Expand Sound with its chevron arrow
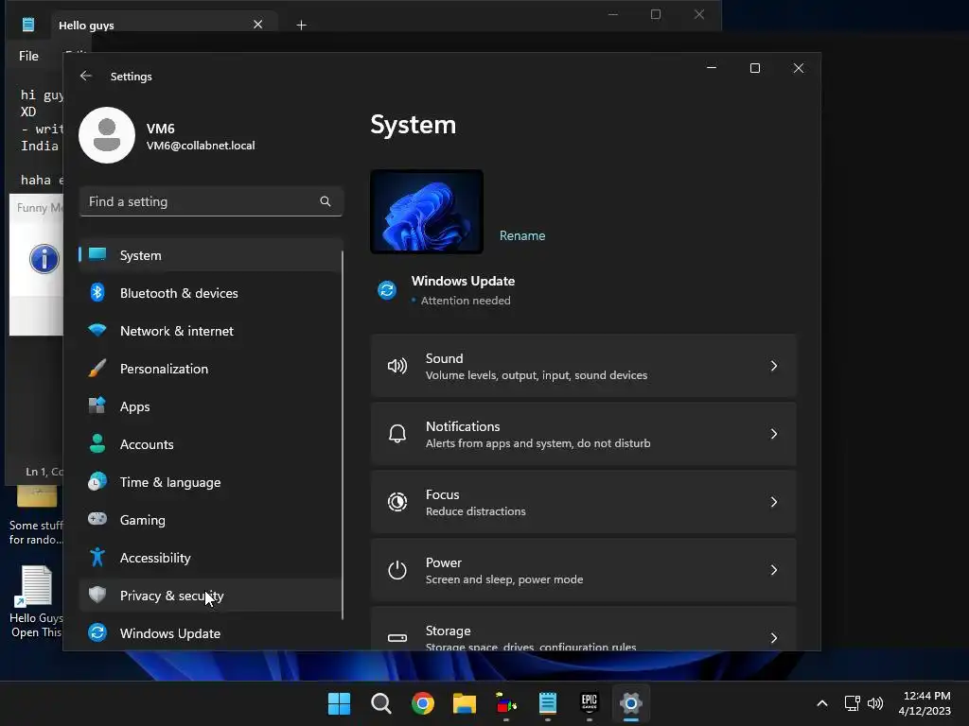This screenshot has height=726, width=969. (774, 366)
